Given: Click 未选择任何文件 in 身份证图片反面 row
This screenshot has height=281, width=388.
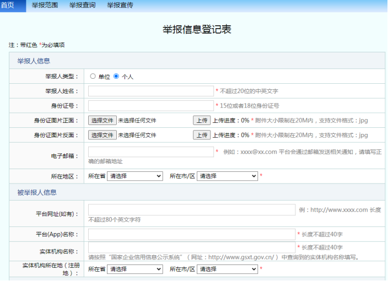Looking at the screenshot, I should point(137,135).
